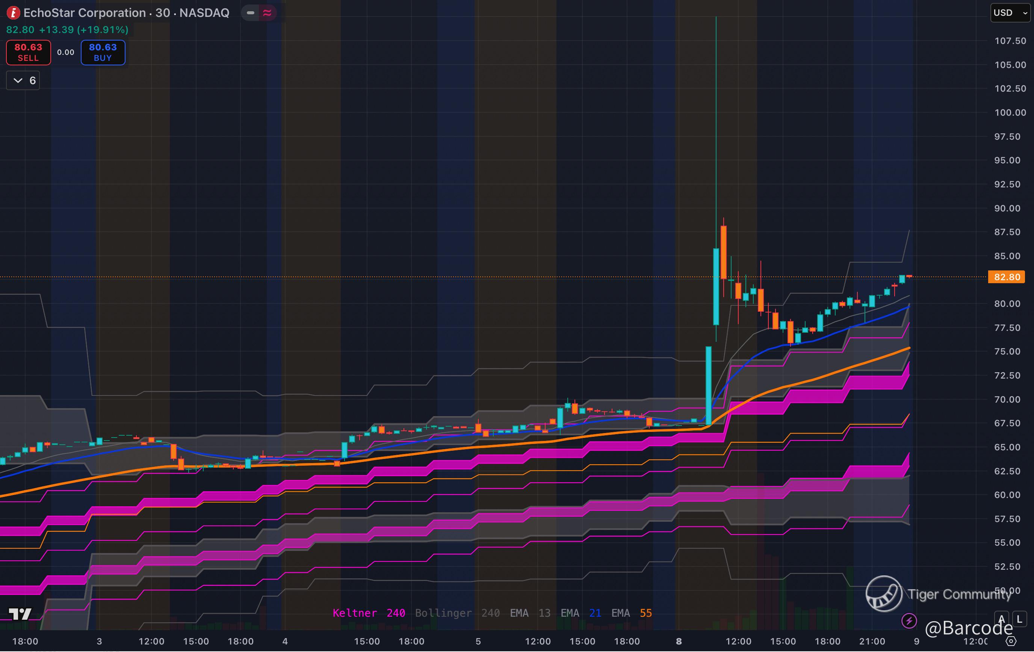
Task: Expand the collapsed indicators legend showing 6
Action: point(23,81)
